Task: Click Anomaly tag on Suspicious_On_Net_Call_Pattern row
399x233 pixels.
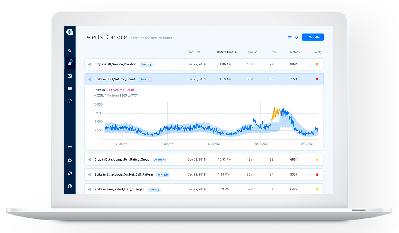Action: [x=163, y=175]
